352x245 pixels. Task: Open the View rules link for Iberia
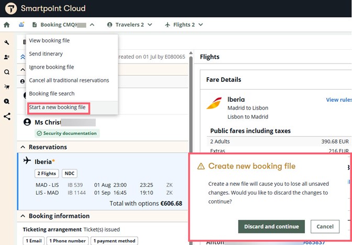338,100
